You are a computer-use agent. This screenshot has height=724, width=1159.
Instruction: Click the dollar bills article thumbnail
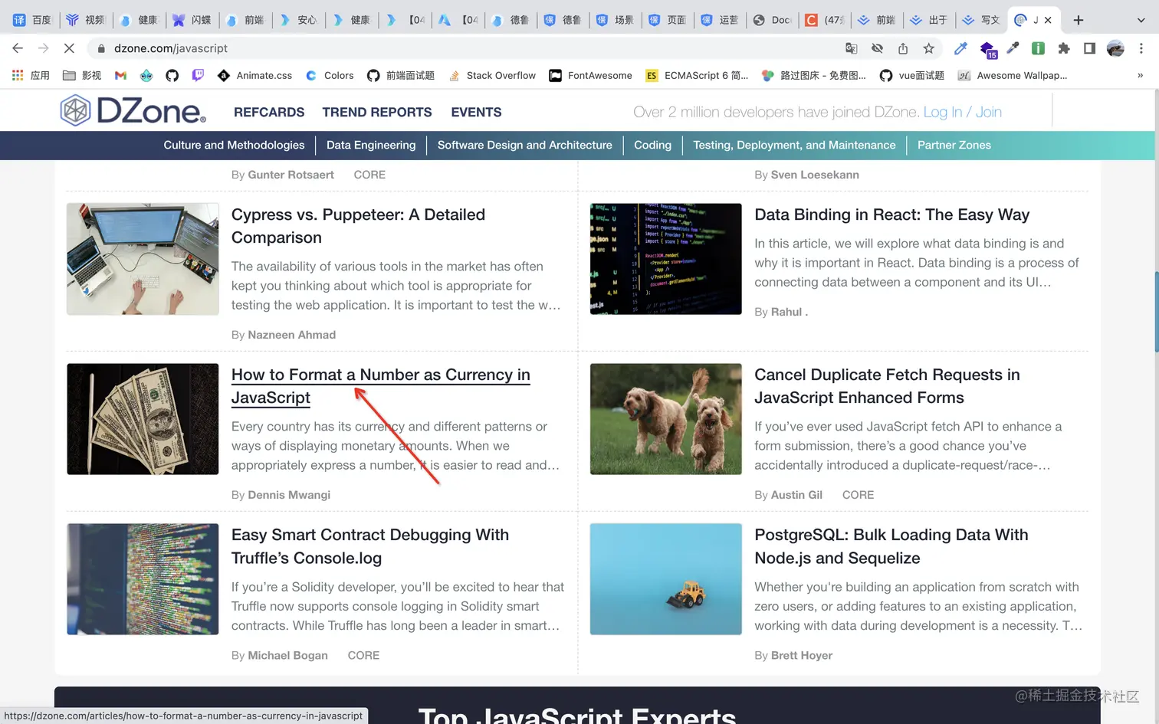pos(143,419)
